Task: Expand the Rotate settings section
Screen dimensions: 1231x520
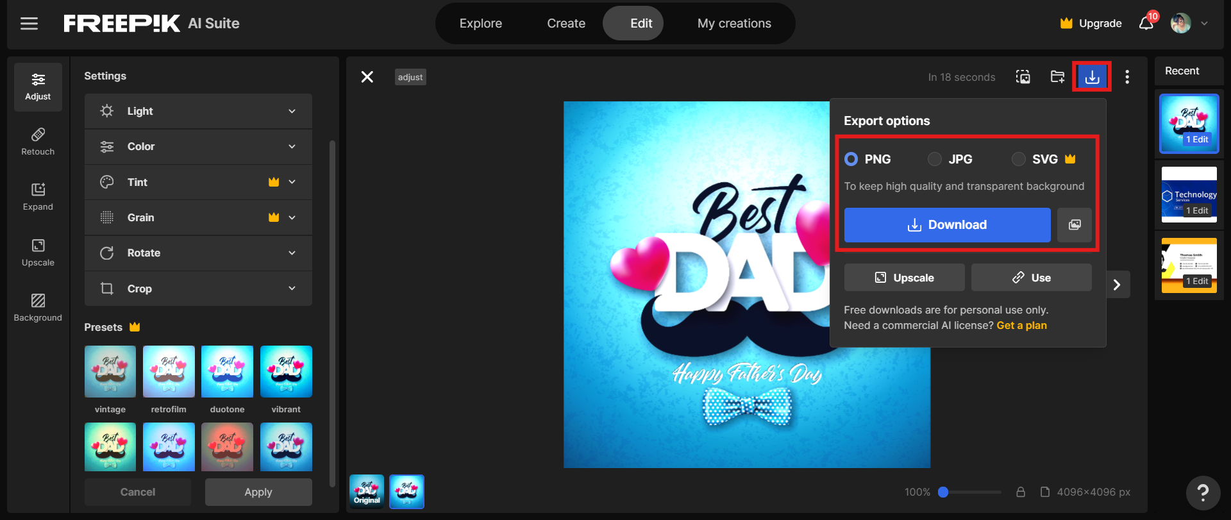Action: click(198, 253)
